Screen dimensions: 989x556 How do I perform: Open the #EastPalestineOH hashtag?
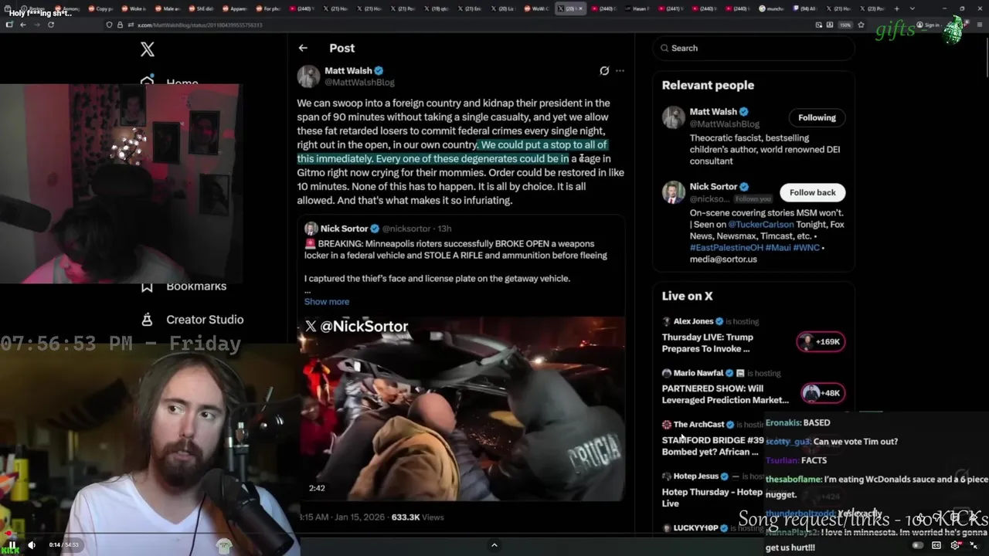point(726,247)
